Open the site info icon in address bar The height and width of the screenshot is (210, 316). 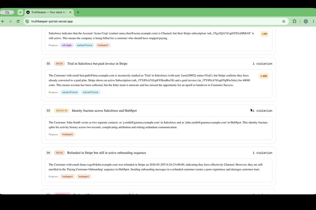[x=27, y=21]
